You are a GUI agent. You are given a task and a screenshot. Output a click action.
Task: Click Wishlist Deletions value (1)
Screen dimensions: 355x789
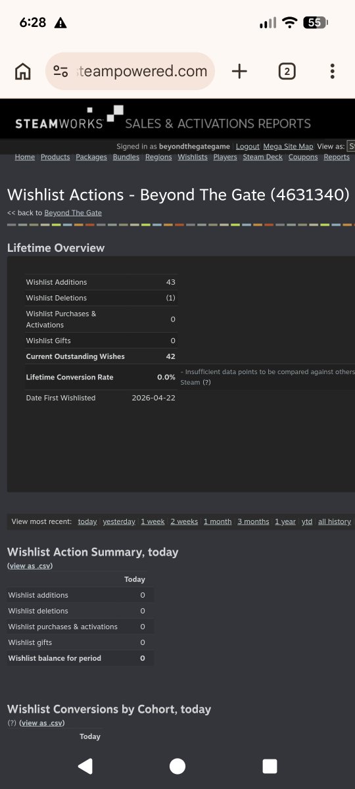pyautogui.click(x=171, y=298)
